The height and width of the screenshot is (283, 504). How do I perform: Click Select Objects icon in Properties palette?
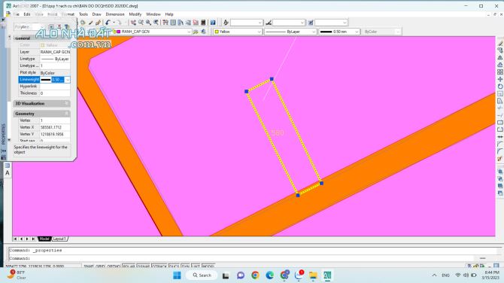tap(59, 27)
